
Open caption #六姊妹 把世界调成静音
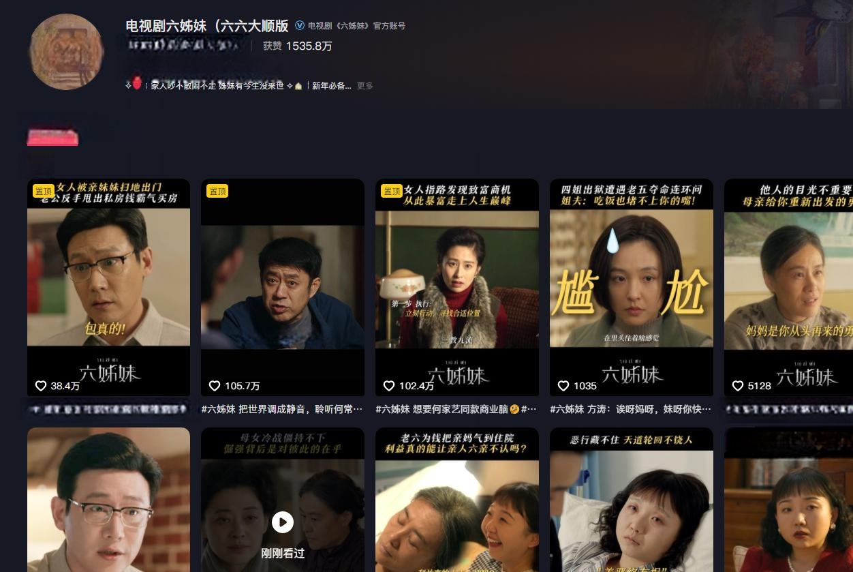click(x=282, y=409)
